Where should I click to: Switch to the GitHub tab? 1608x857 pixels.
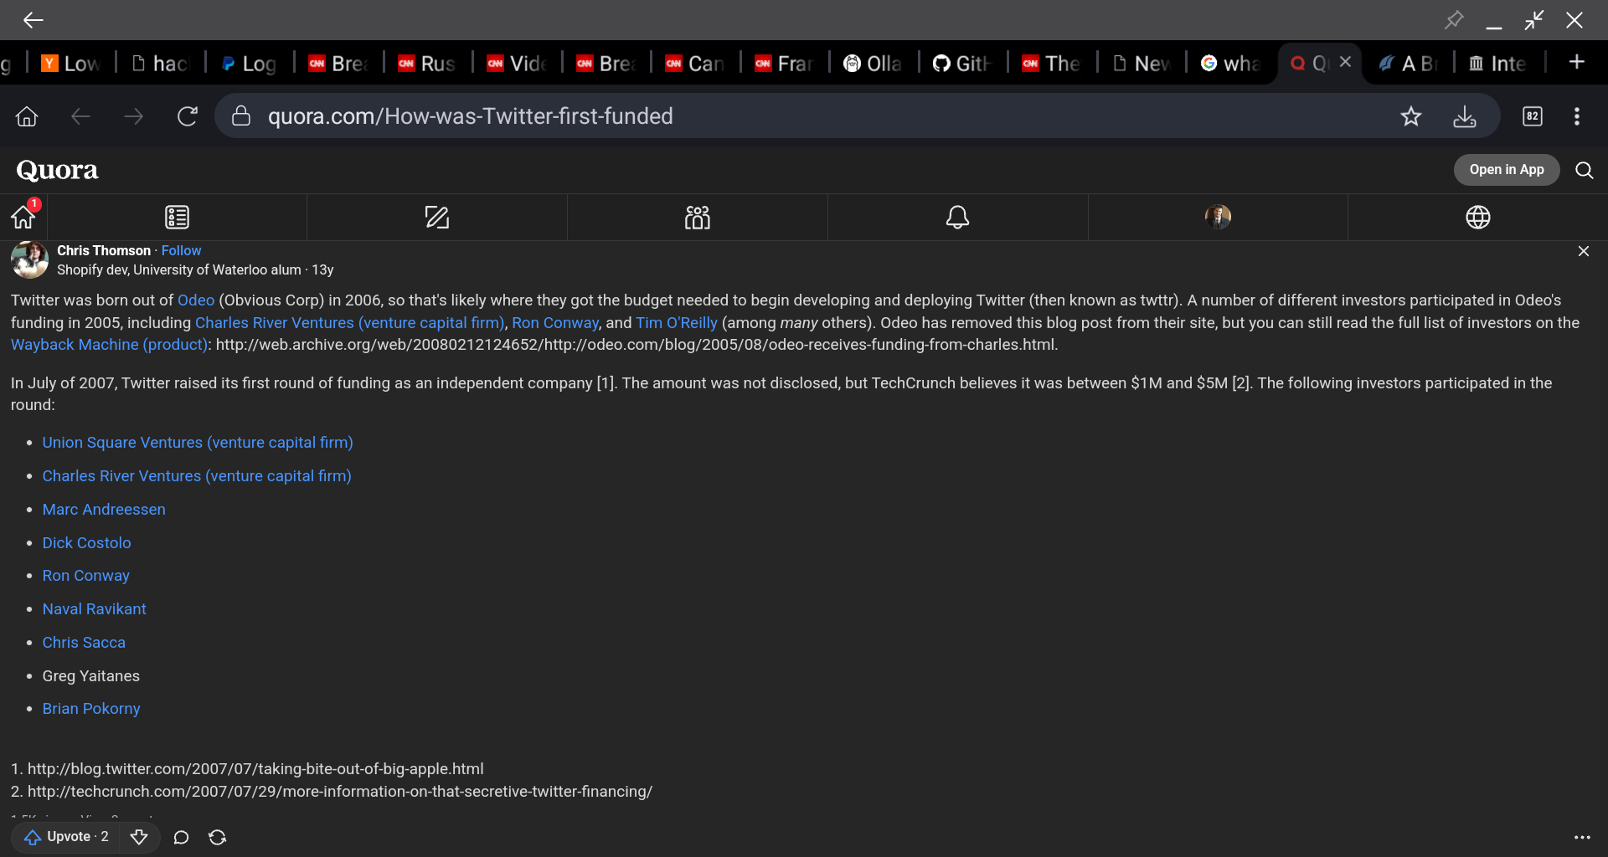point(962,64)
